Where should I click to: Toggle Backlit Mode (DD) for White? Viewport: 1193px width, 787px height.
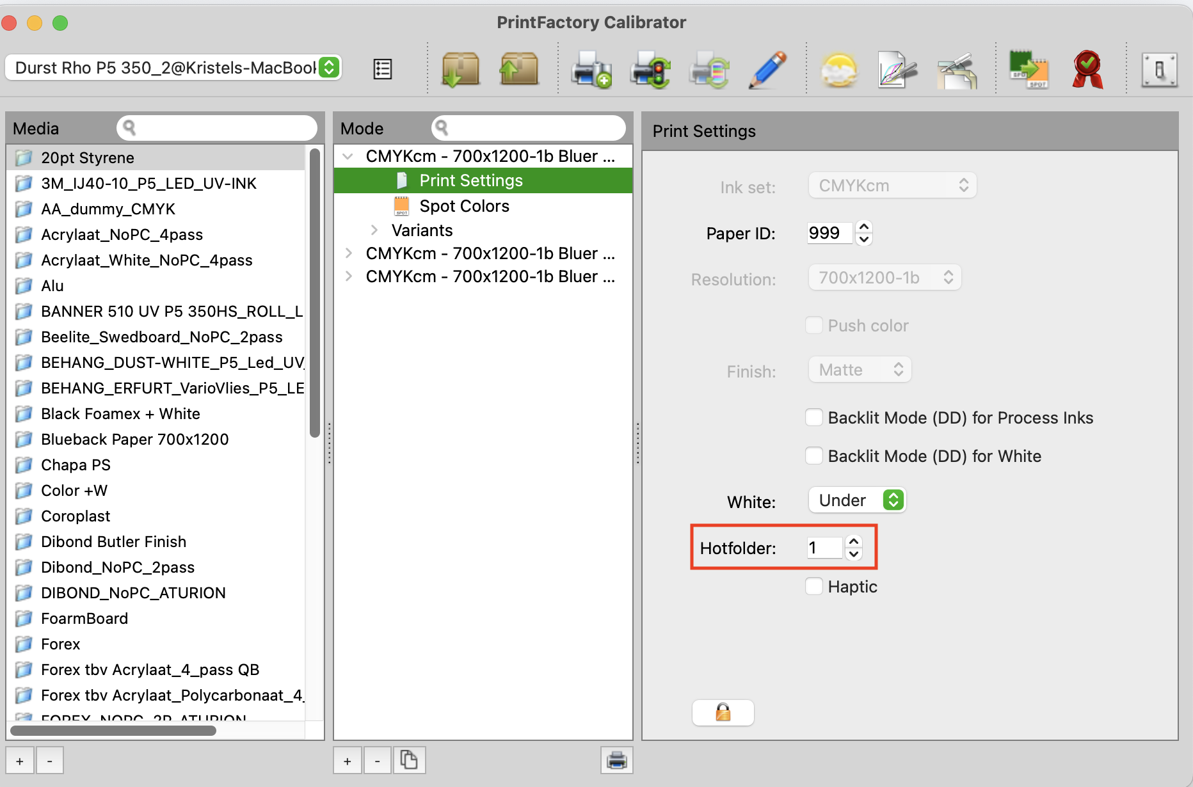coord(813,456)
